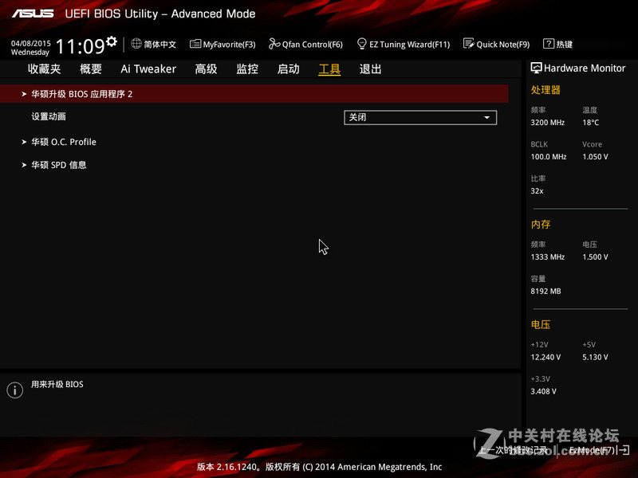Click the 热键 hotkey icon
Image resolution: width=638 pixels, height=478 pixels.
(557, 44)
